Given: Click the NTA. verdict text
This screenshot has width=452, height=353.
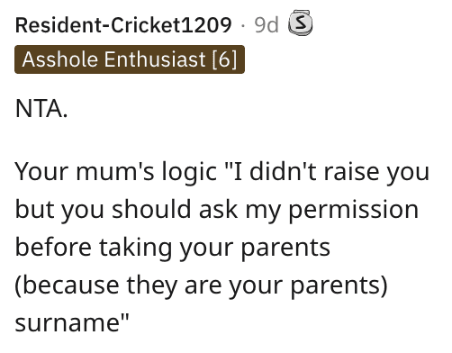Looking at the screenshot, I should point(41,109).
